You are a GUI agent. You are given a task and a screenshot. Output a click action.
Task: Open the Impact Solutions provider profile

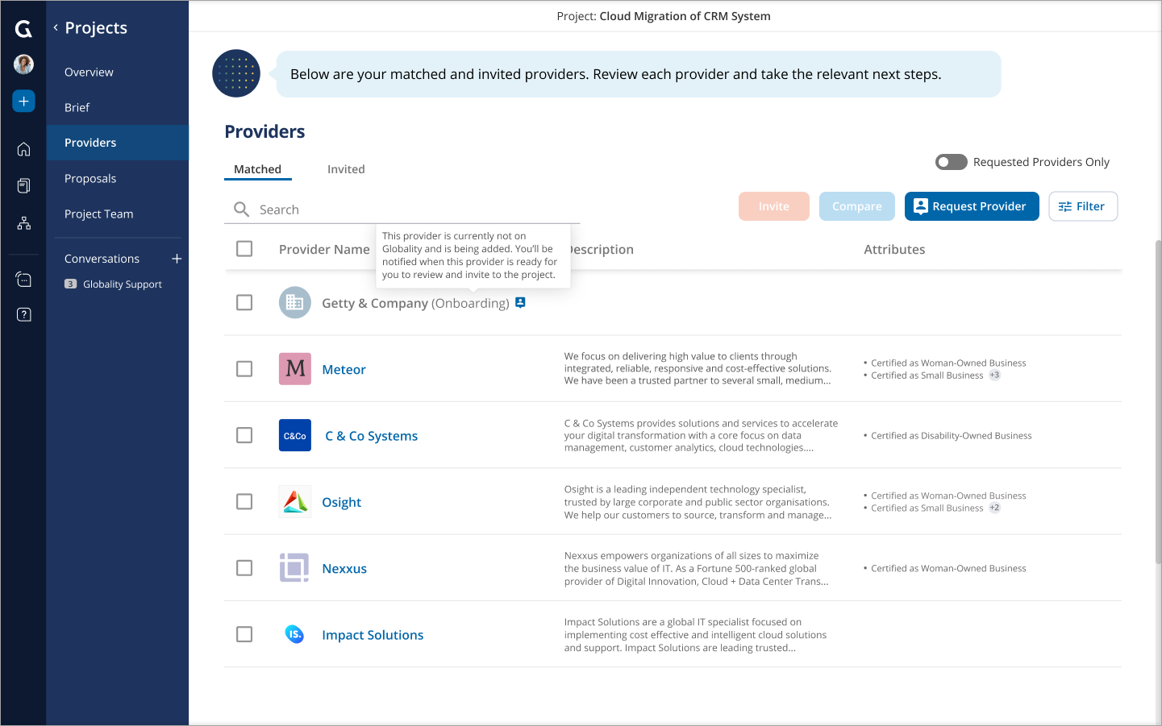(373, 634)
